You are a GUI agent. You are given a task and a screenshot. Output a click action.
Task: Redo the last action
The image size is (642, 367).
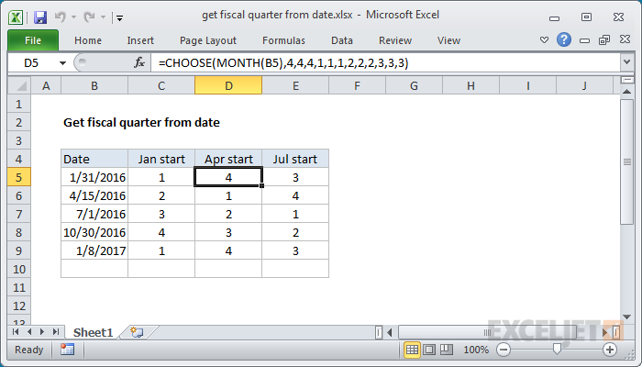(89, 17)
